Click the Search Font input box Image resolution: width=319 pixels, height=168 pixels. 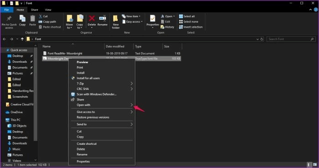tap(291, 39)
